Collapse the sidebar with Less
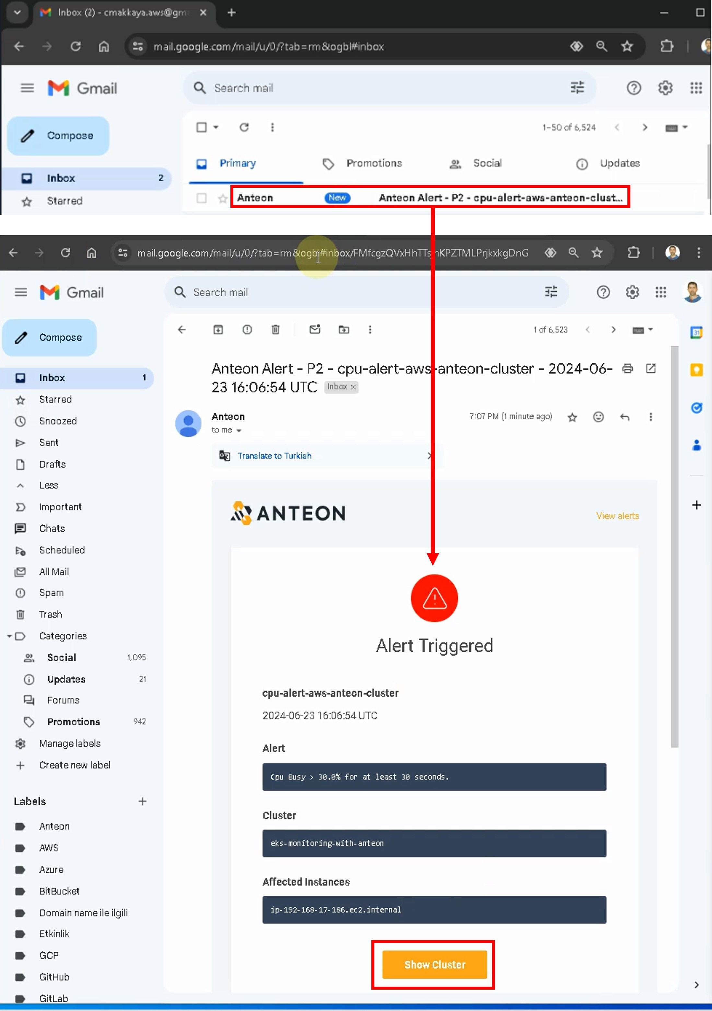712x1011 pixels. [x=49, y=485]
